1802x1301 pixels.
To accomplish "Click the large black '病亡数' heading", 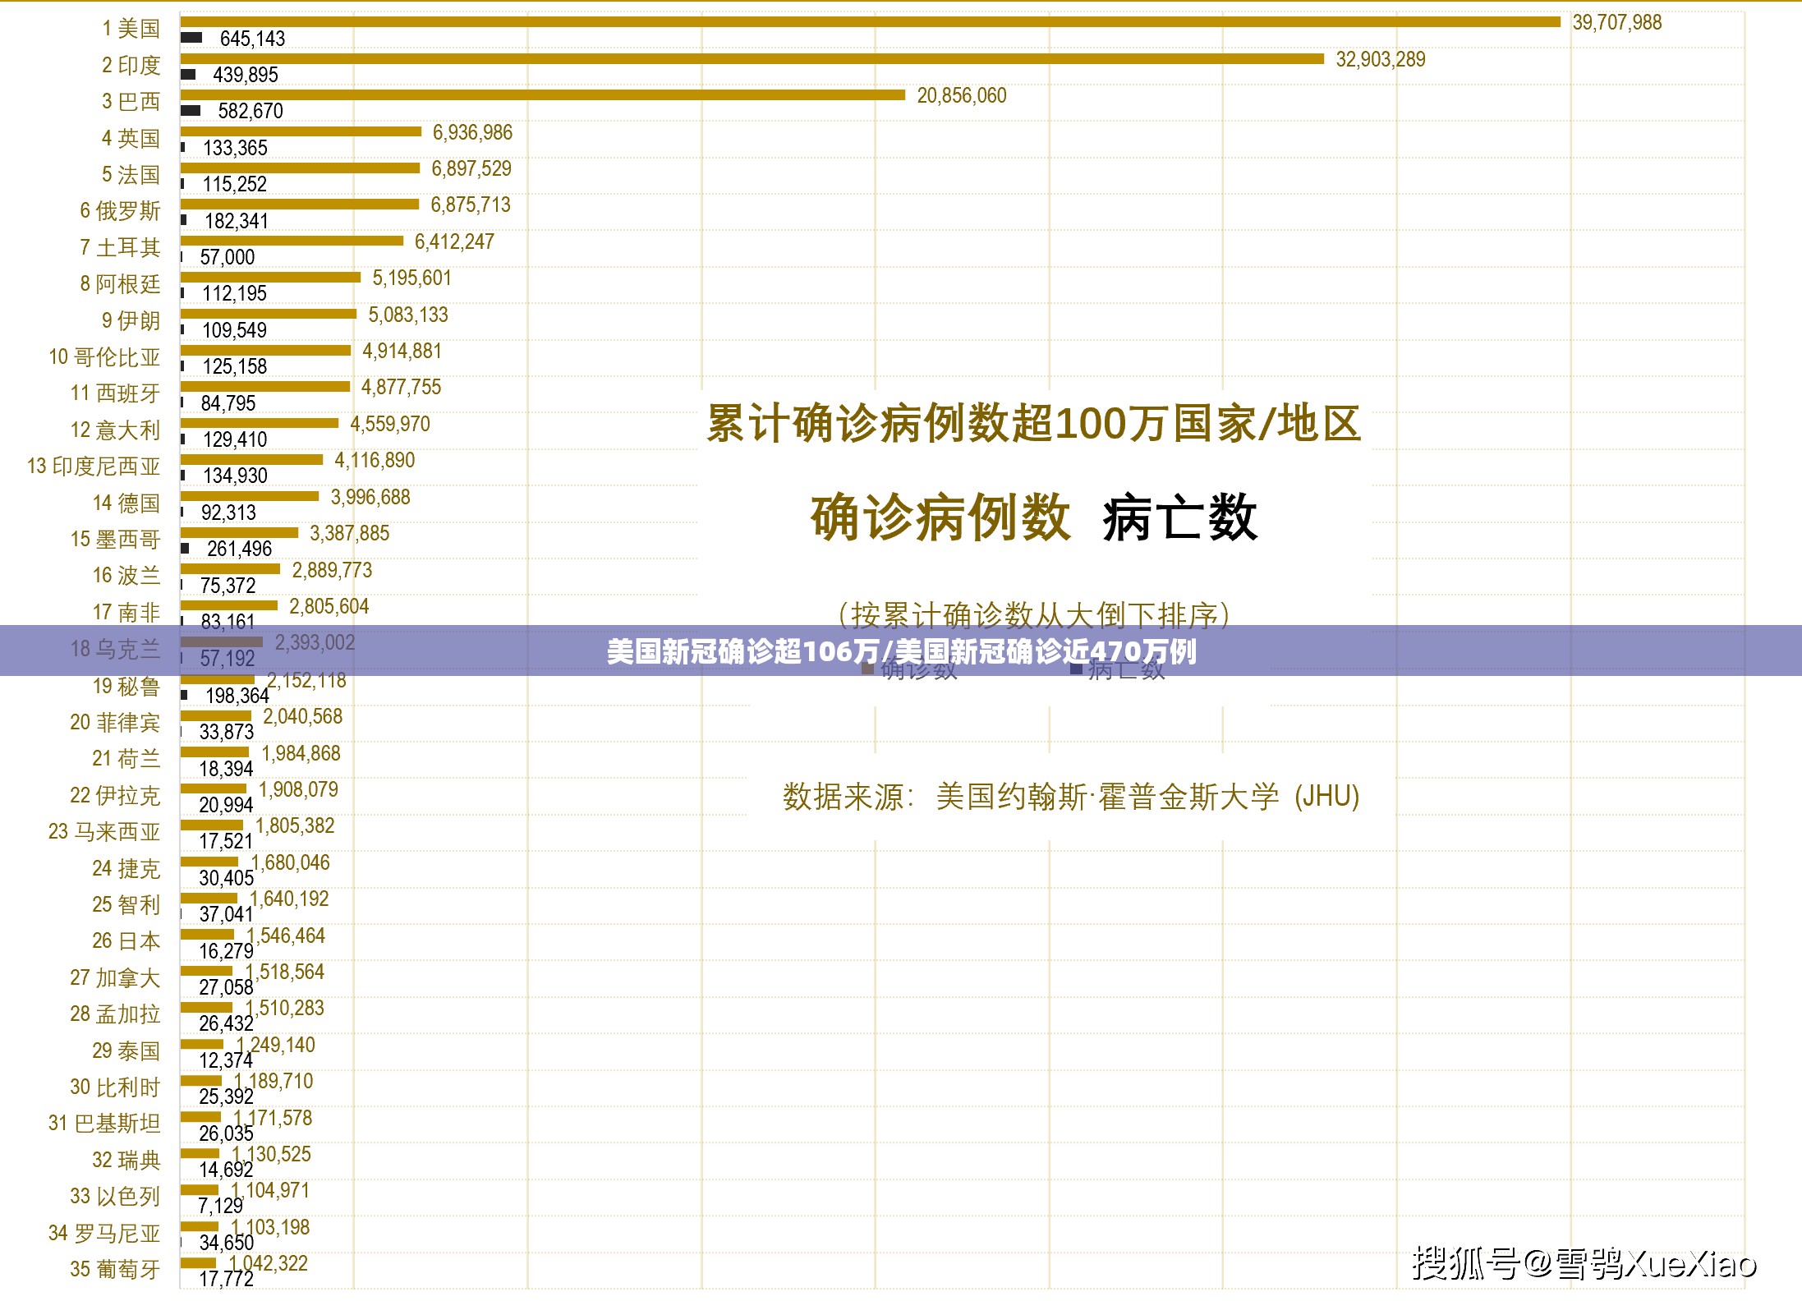I will pos(1179,517).
